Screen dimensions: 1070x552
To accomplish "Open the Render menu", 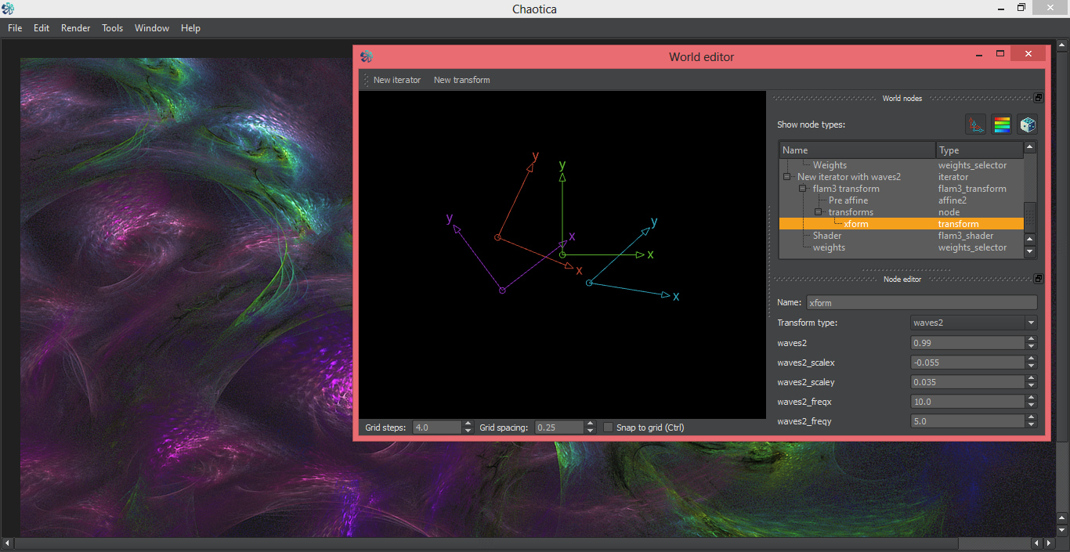I will 76,28.
